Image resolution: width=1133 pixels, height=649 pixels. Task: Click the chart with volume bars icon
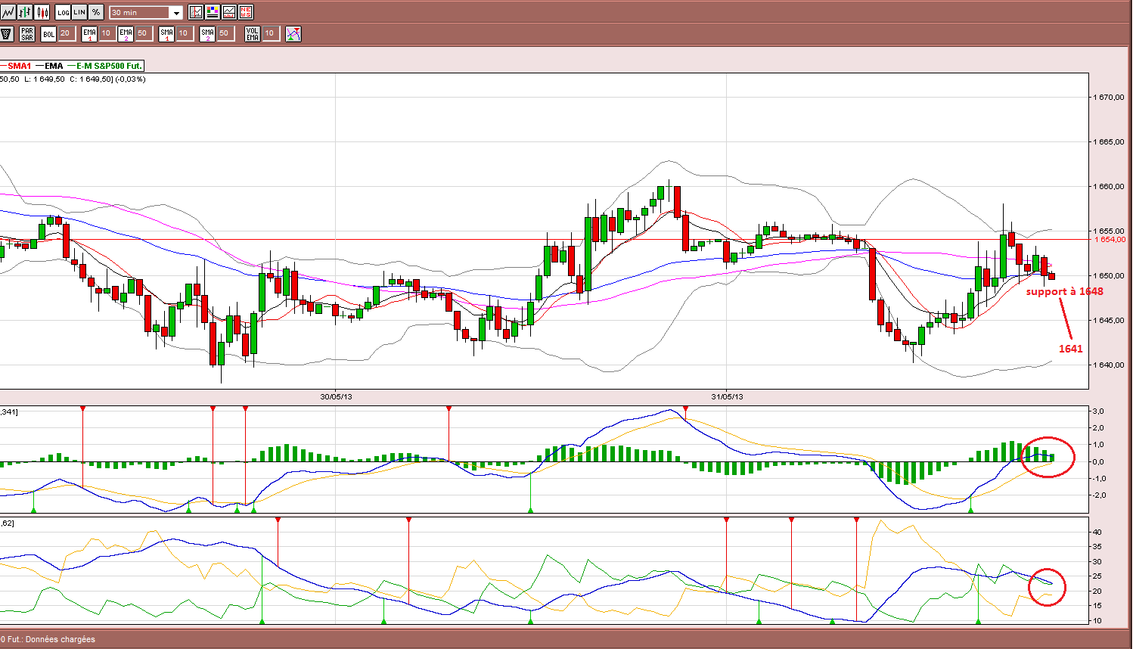click(229, 12)
